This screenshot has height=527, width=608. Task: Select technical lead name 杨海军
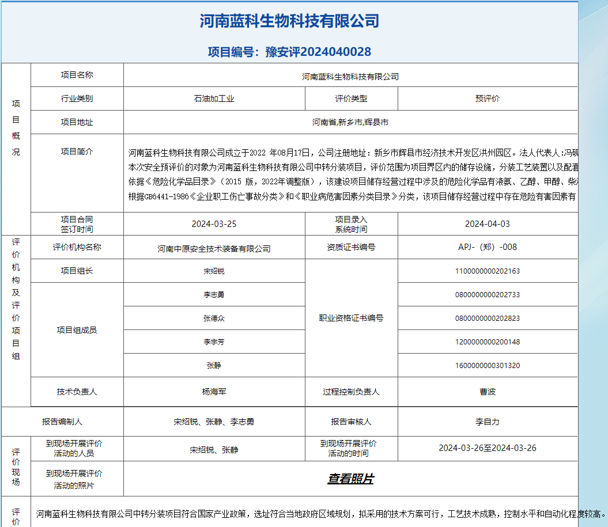[x=214, y=392]
